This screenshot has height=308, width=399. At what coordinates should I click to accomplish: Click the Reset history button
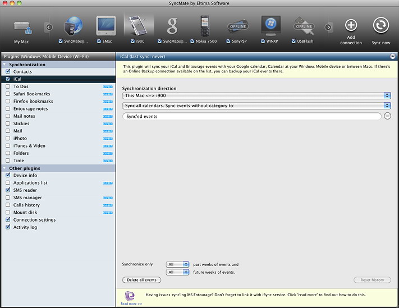pos(372,280)
